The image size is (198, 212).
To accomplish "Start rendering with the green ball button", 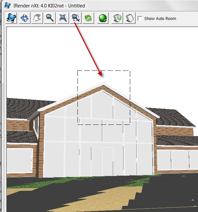I will (x=103, y=18).
